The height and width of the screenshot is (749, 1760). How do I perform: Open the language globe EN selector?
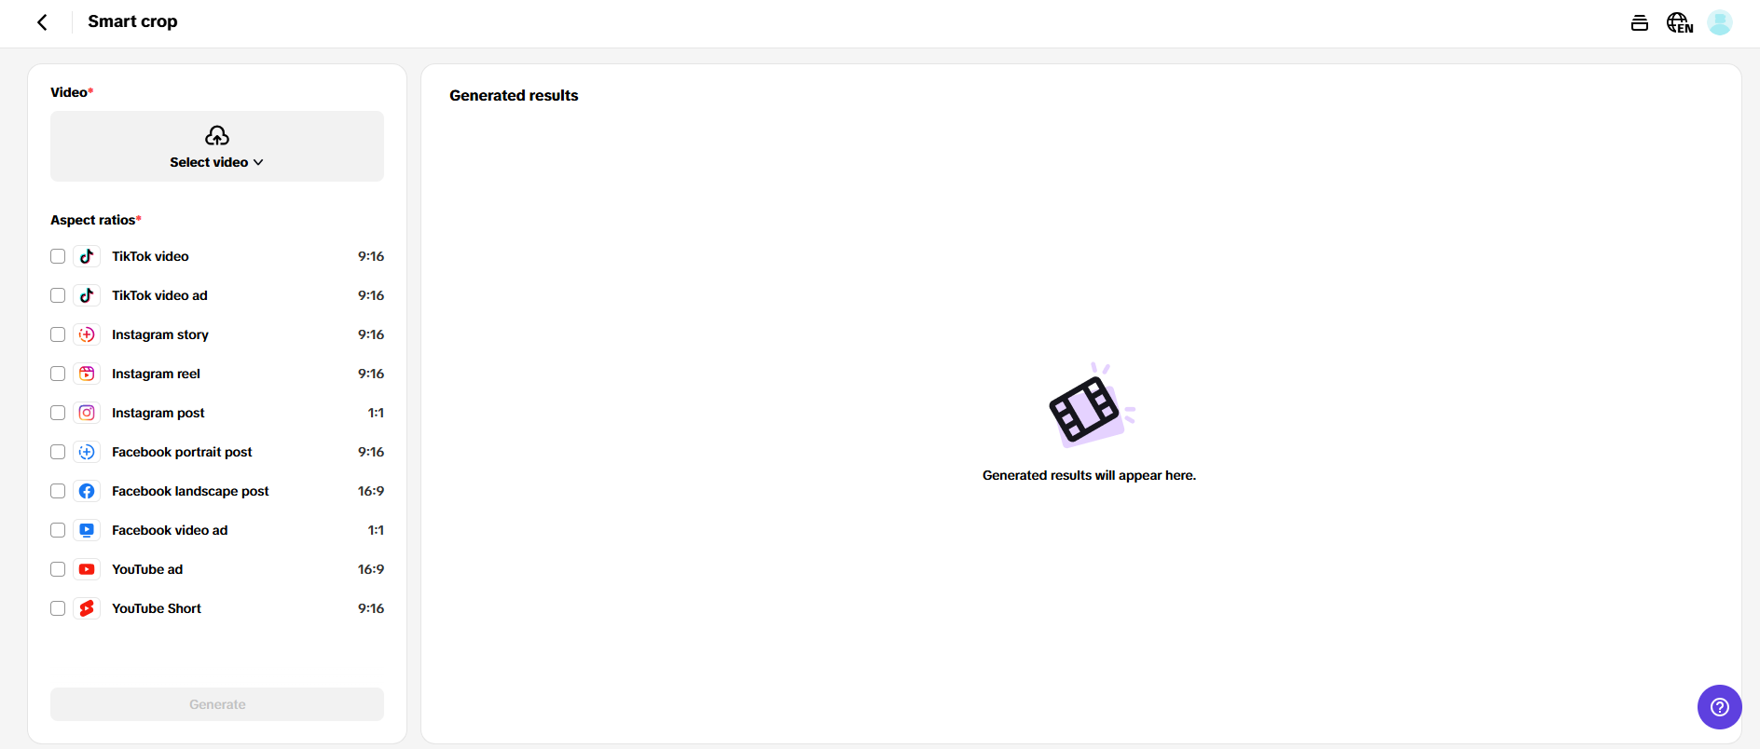(1680, 22)
